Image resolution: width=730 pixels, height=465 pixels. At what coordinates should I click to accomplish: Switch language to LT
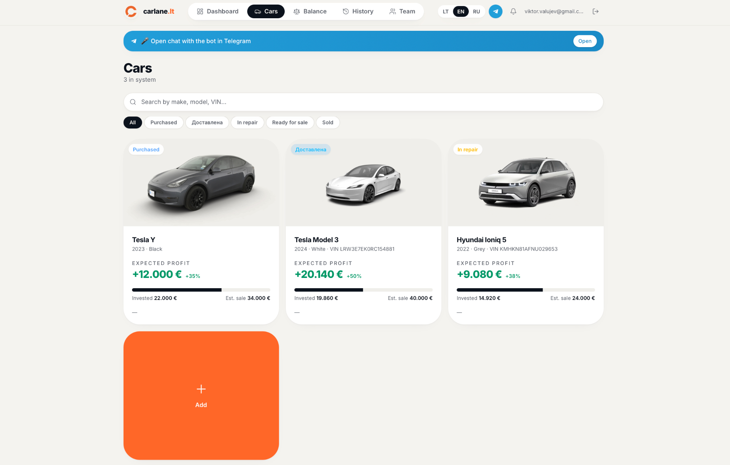(x=446, y=11)
